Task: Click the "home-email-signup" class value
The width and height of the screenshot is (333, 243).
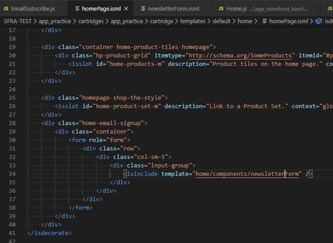Action: click(x=112, y=123)
